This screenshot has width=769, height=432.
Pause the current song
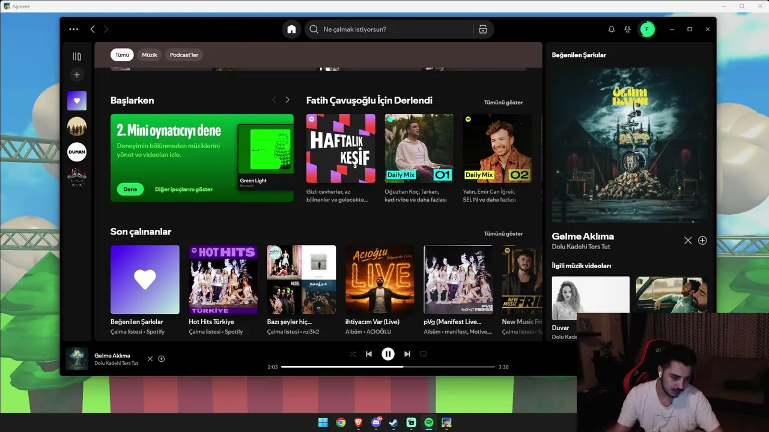click(388, 354)
